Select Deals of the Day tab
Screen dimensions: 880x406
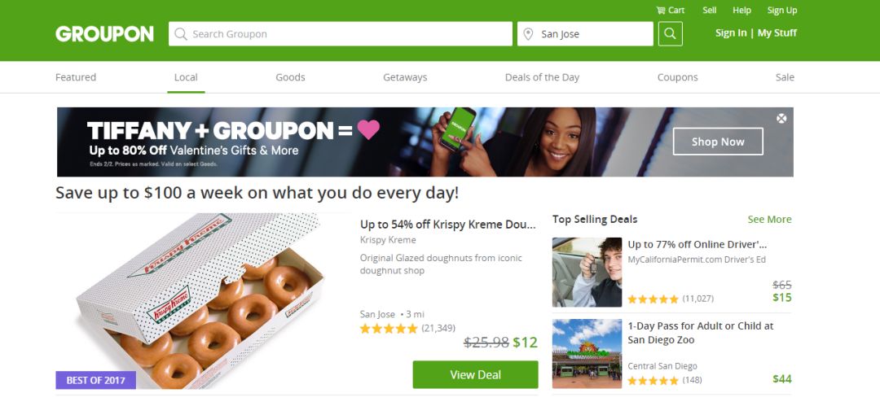click(x=542, y=77)
